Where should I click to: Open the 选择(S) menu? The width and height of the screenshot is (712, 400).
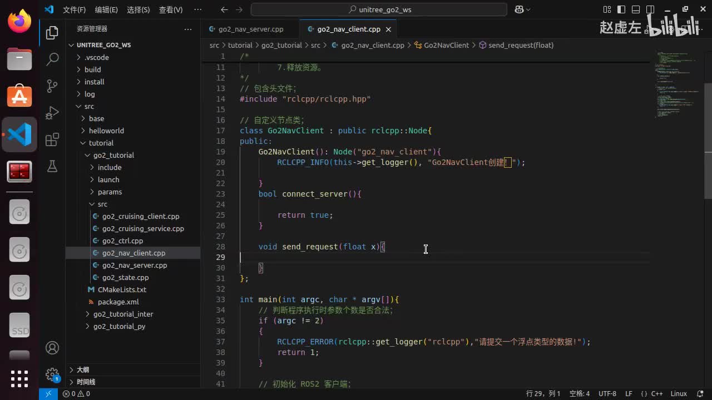(x=139, y=9)
